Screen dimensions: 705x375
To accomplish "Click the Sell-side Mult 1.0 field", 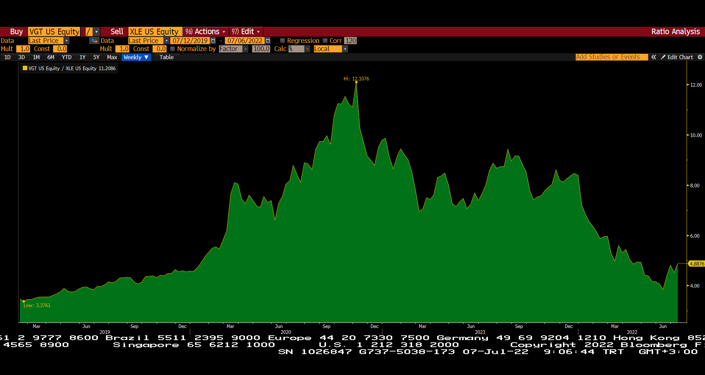I will (123, 49).
